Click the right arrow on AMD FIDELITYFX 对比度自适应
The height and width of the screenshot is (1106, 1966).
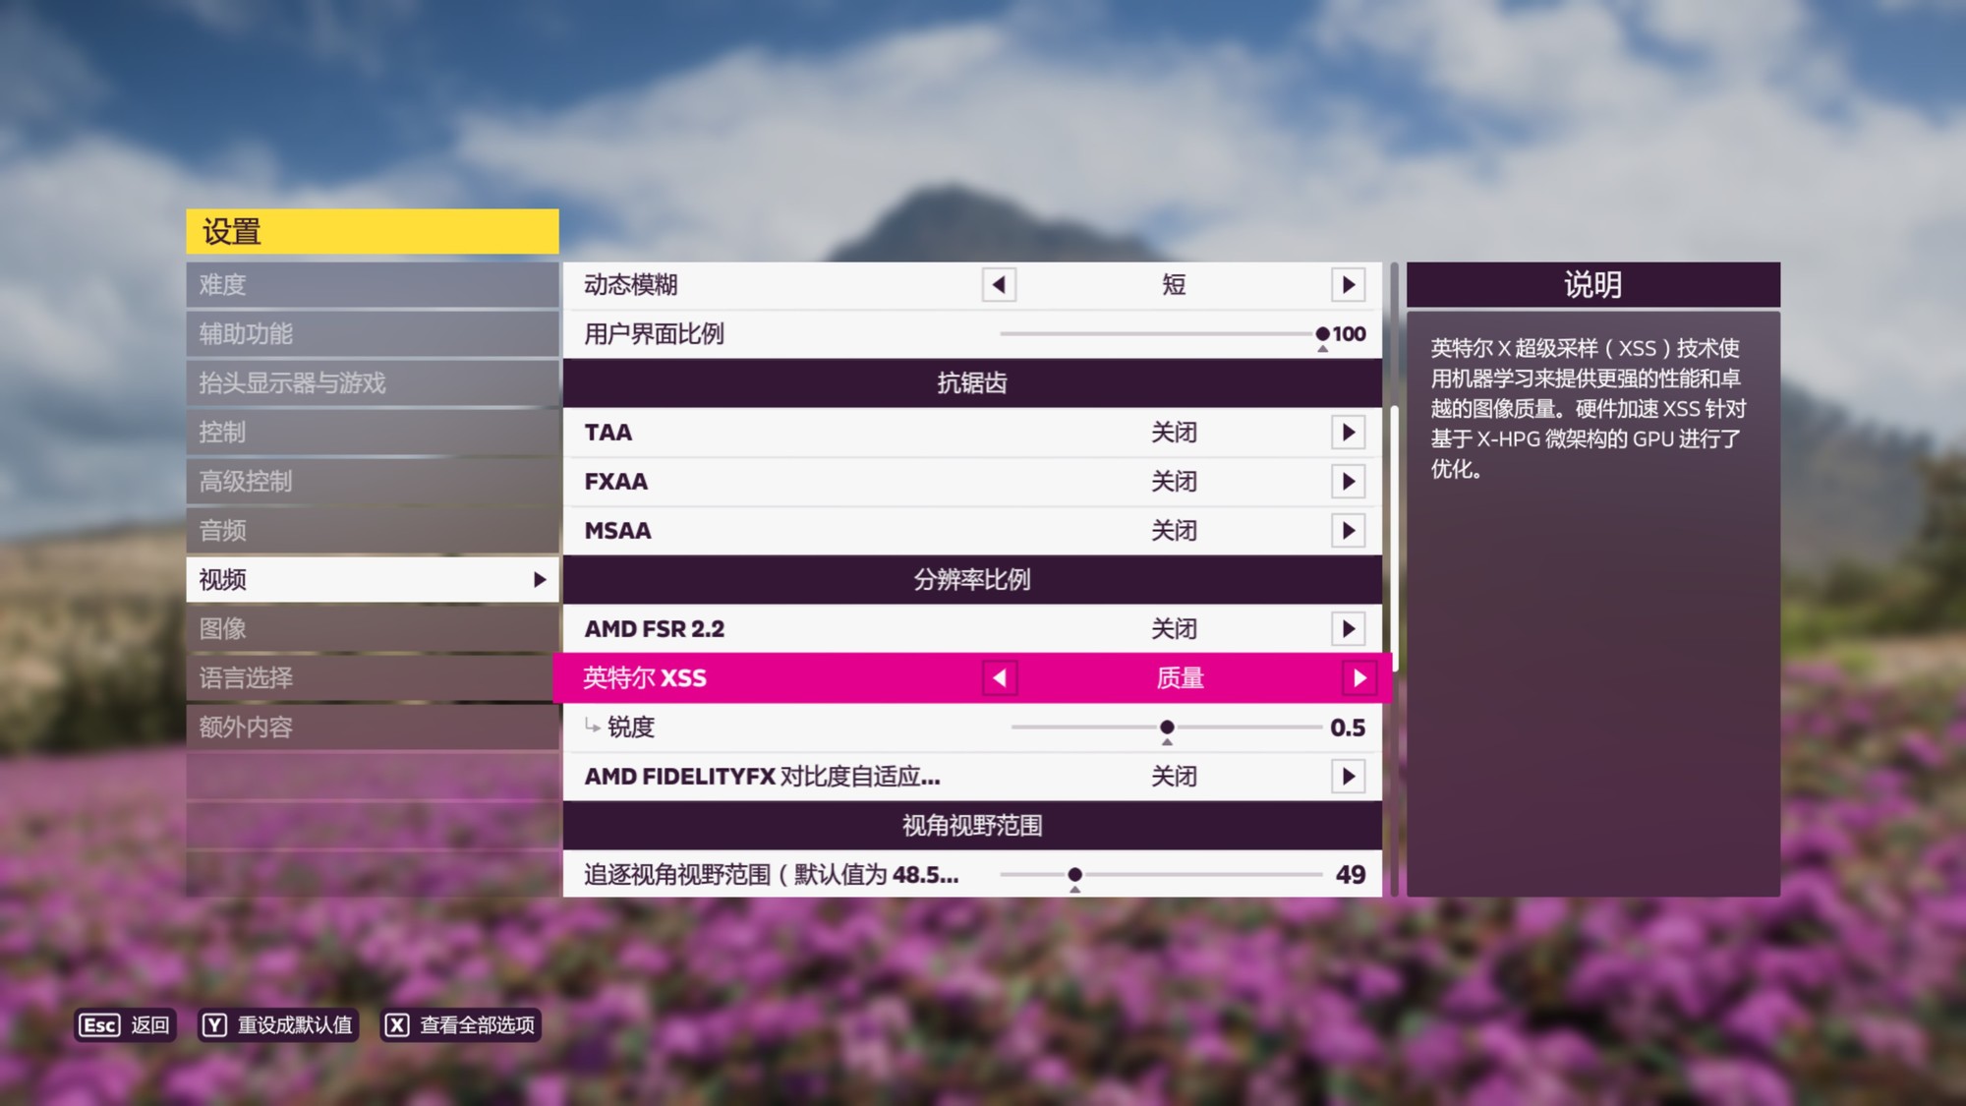pos(1347,777)
